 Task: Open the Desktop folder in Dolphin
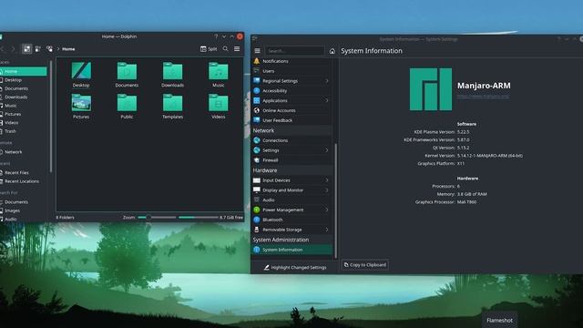[x=81, y=75]
